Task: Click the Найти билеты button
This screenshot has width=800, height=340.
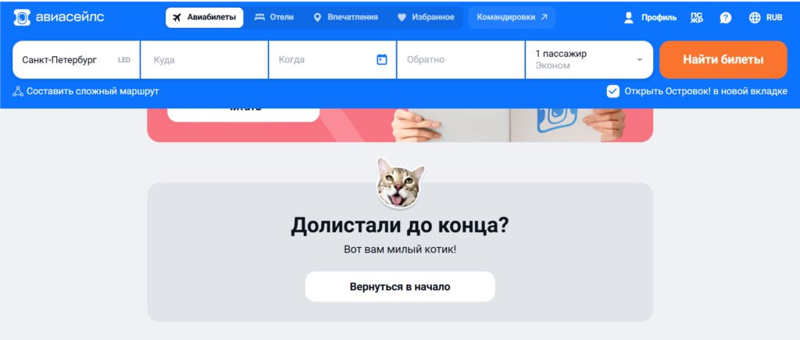Action: pos(723,59)
